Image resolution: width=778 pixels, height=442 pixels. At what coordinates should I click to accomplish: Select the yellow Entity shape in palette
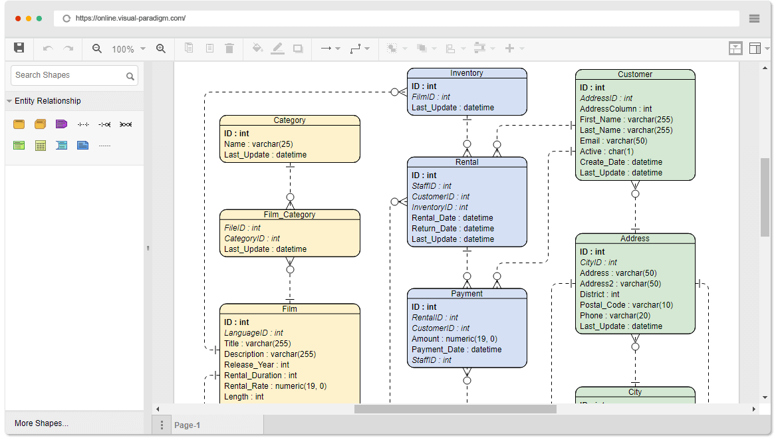click(x=19, y=124)
